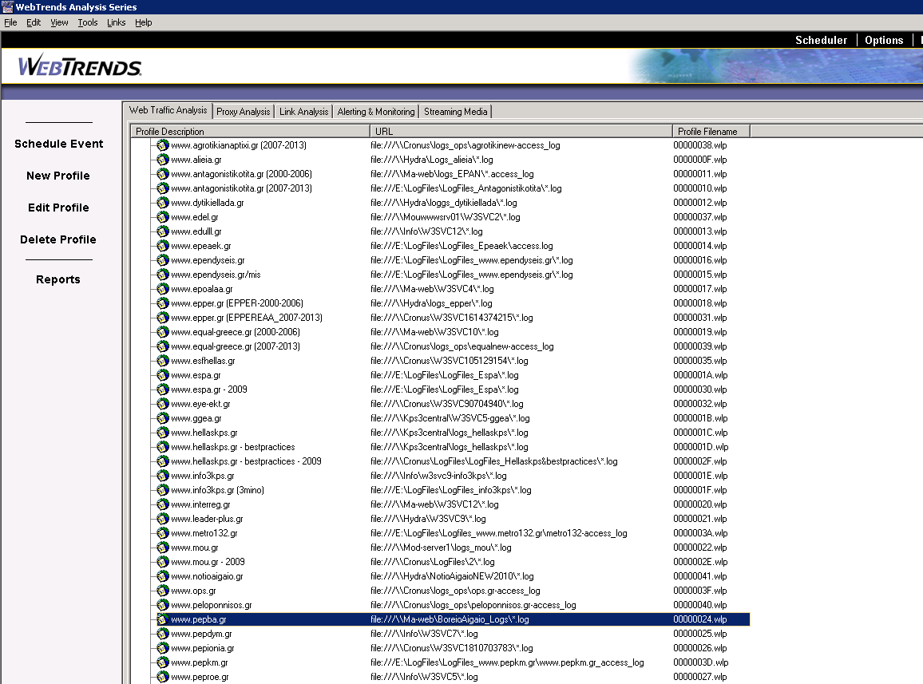Viewport: 923px width, 684px height.
Task: Switch to Alerting & Monitoring tab
Action: [375, 111]
